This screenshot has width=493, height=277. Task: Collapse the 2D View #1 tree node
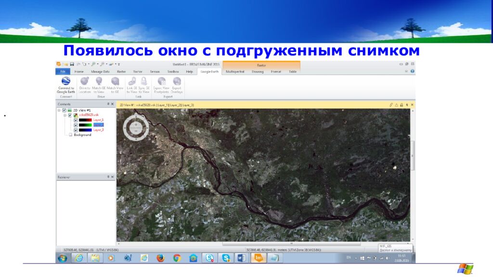tap(59, 110)
